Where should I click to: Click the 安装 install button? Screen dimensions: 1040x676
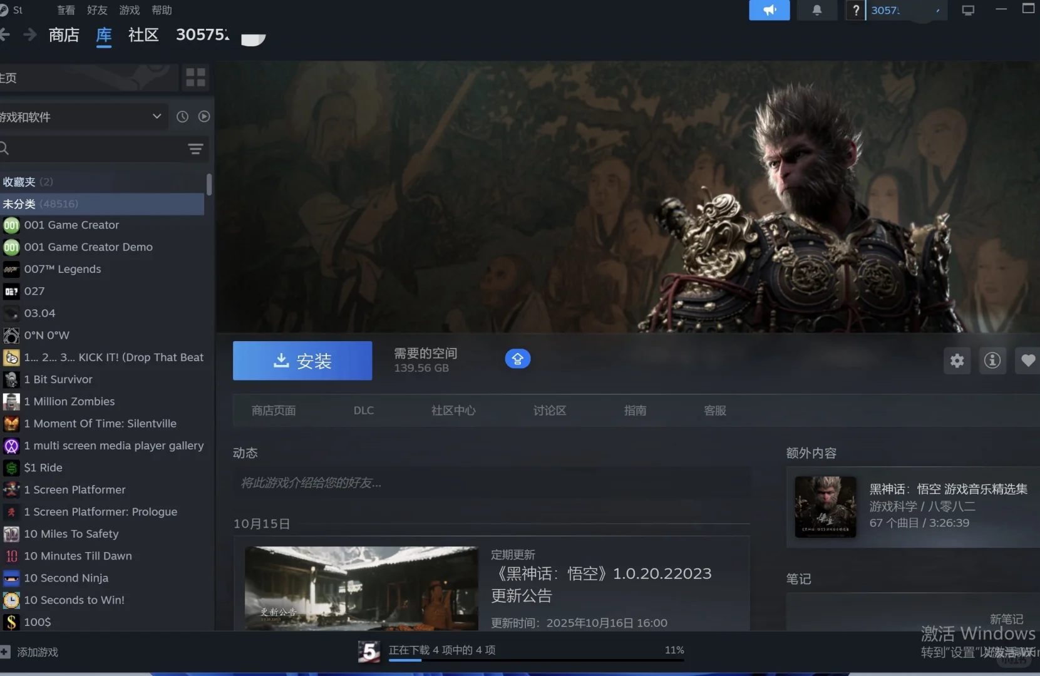point(302,361)
